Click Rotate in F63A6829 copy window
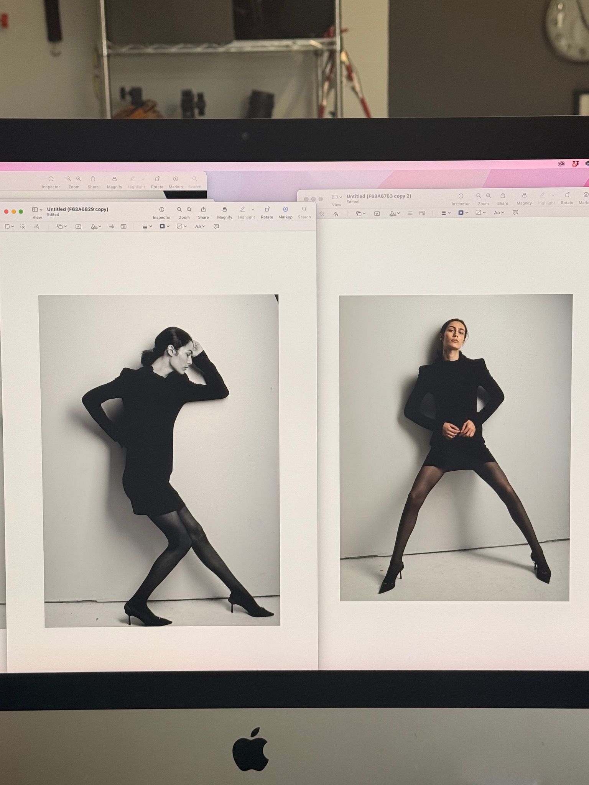Viewport: 589px width, 785px height. tap(267, 210)
